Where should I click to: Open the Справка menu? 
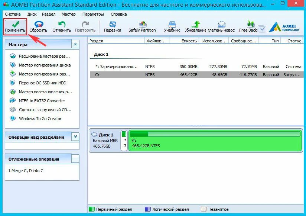coord(119,14)
